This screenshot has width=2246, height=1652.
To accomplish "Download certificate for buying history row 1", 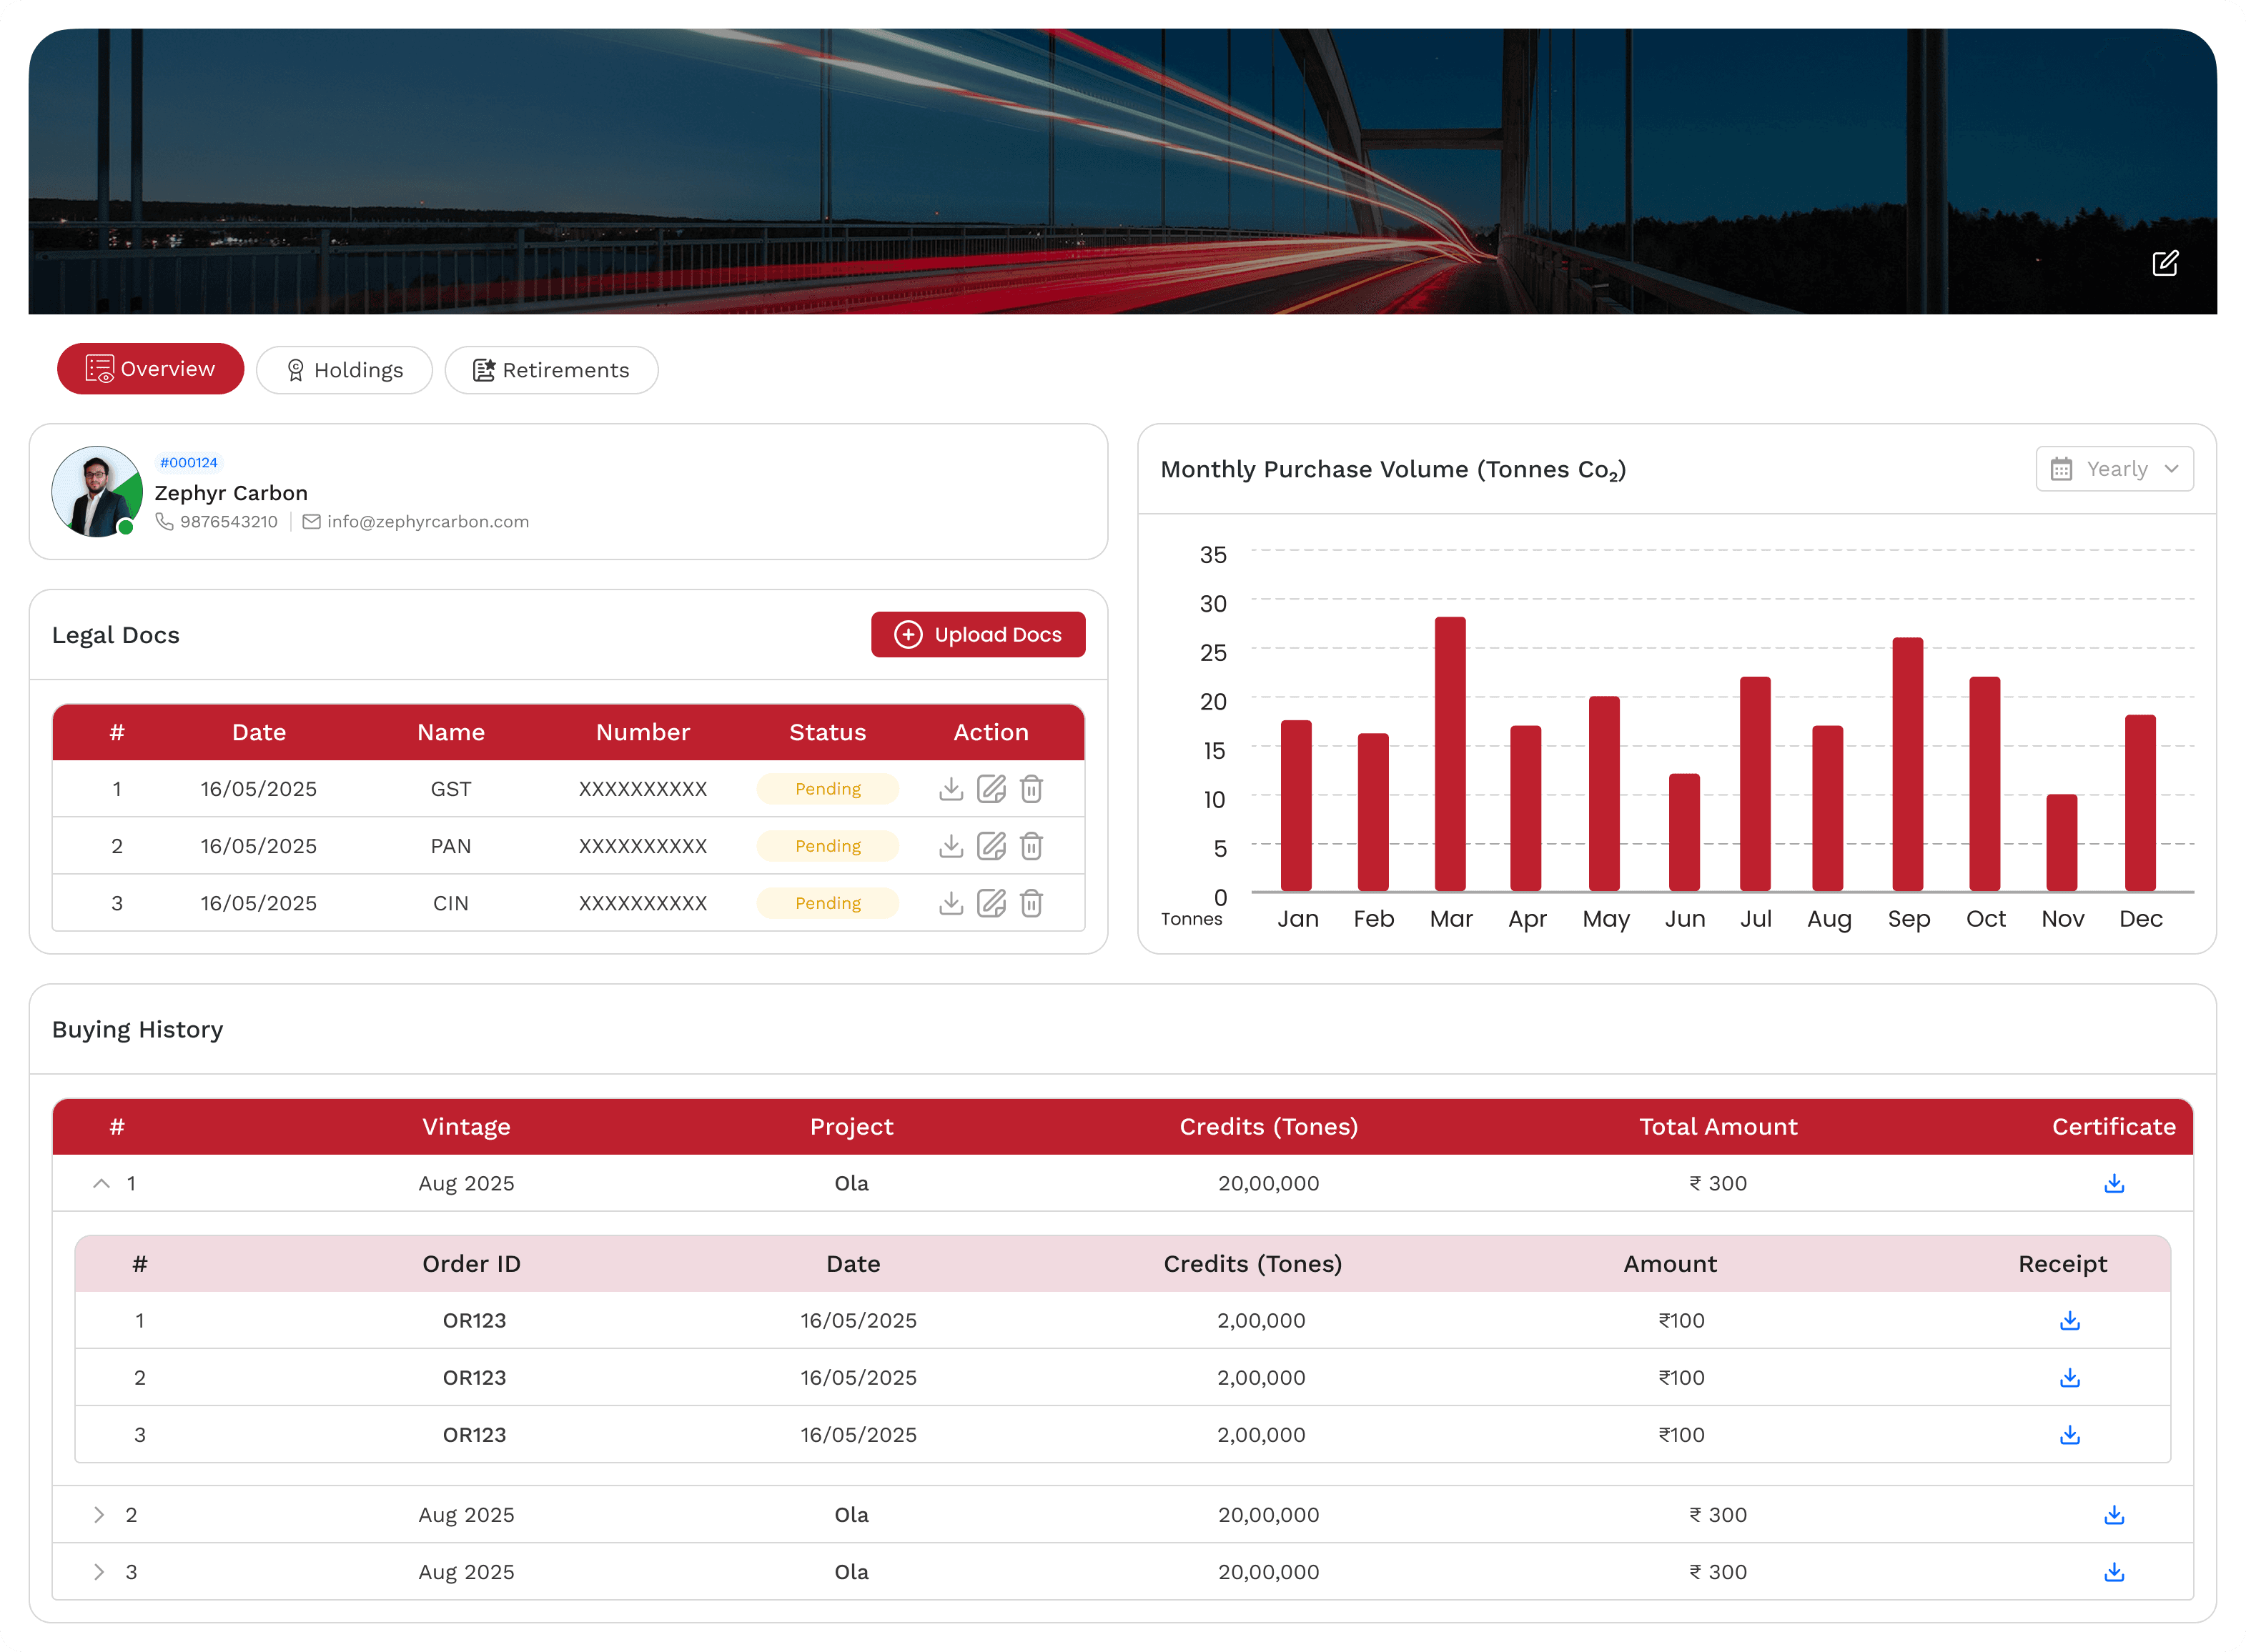I will pos(2113,1183).
